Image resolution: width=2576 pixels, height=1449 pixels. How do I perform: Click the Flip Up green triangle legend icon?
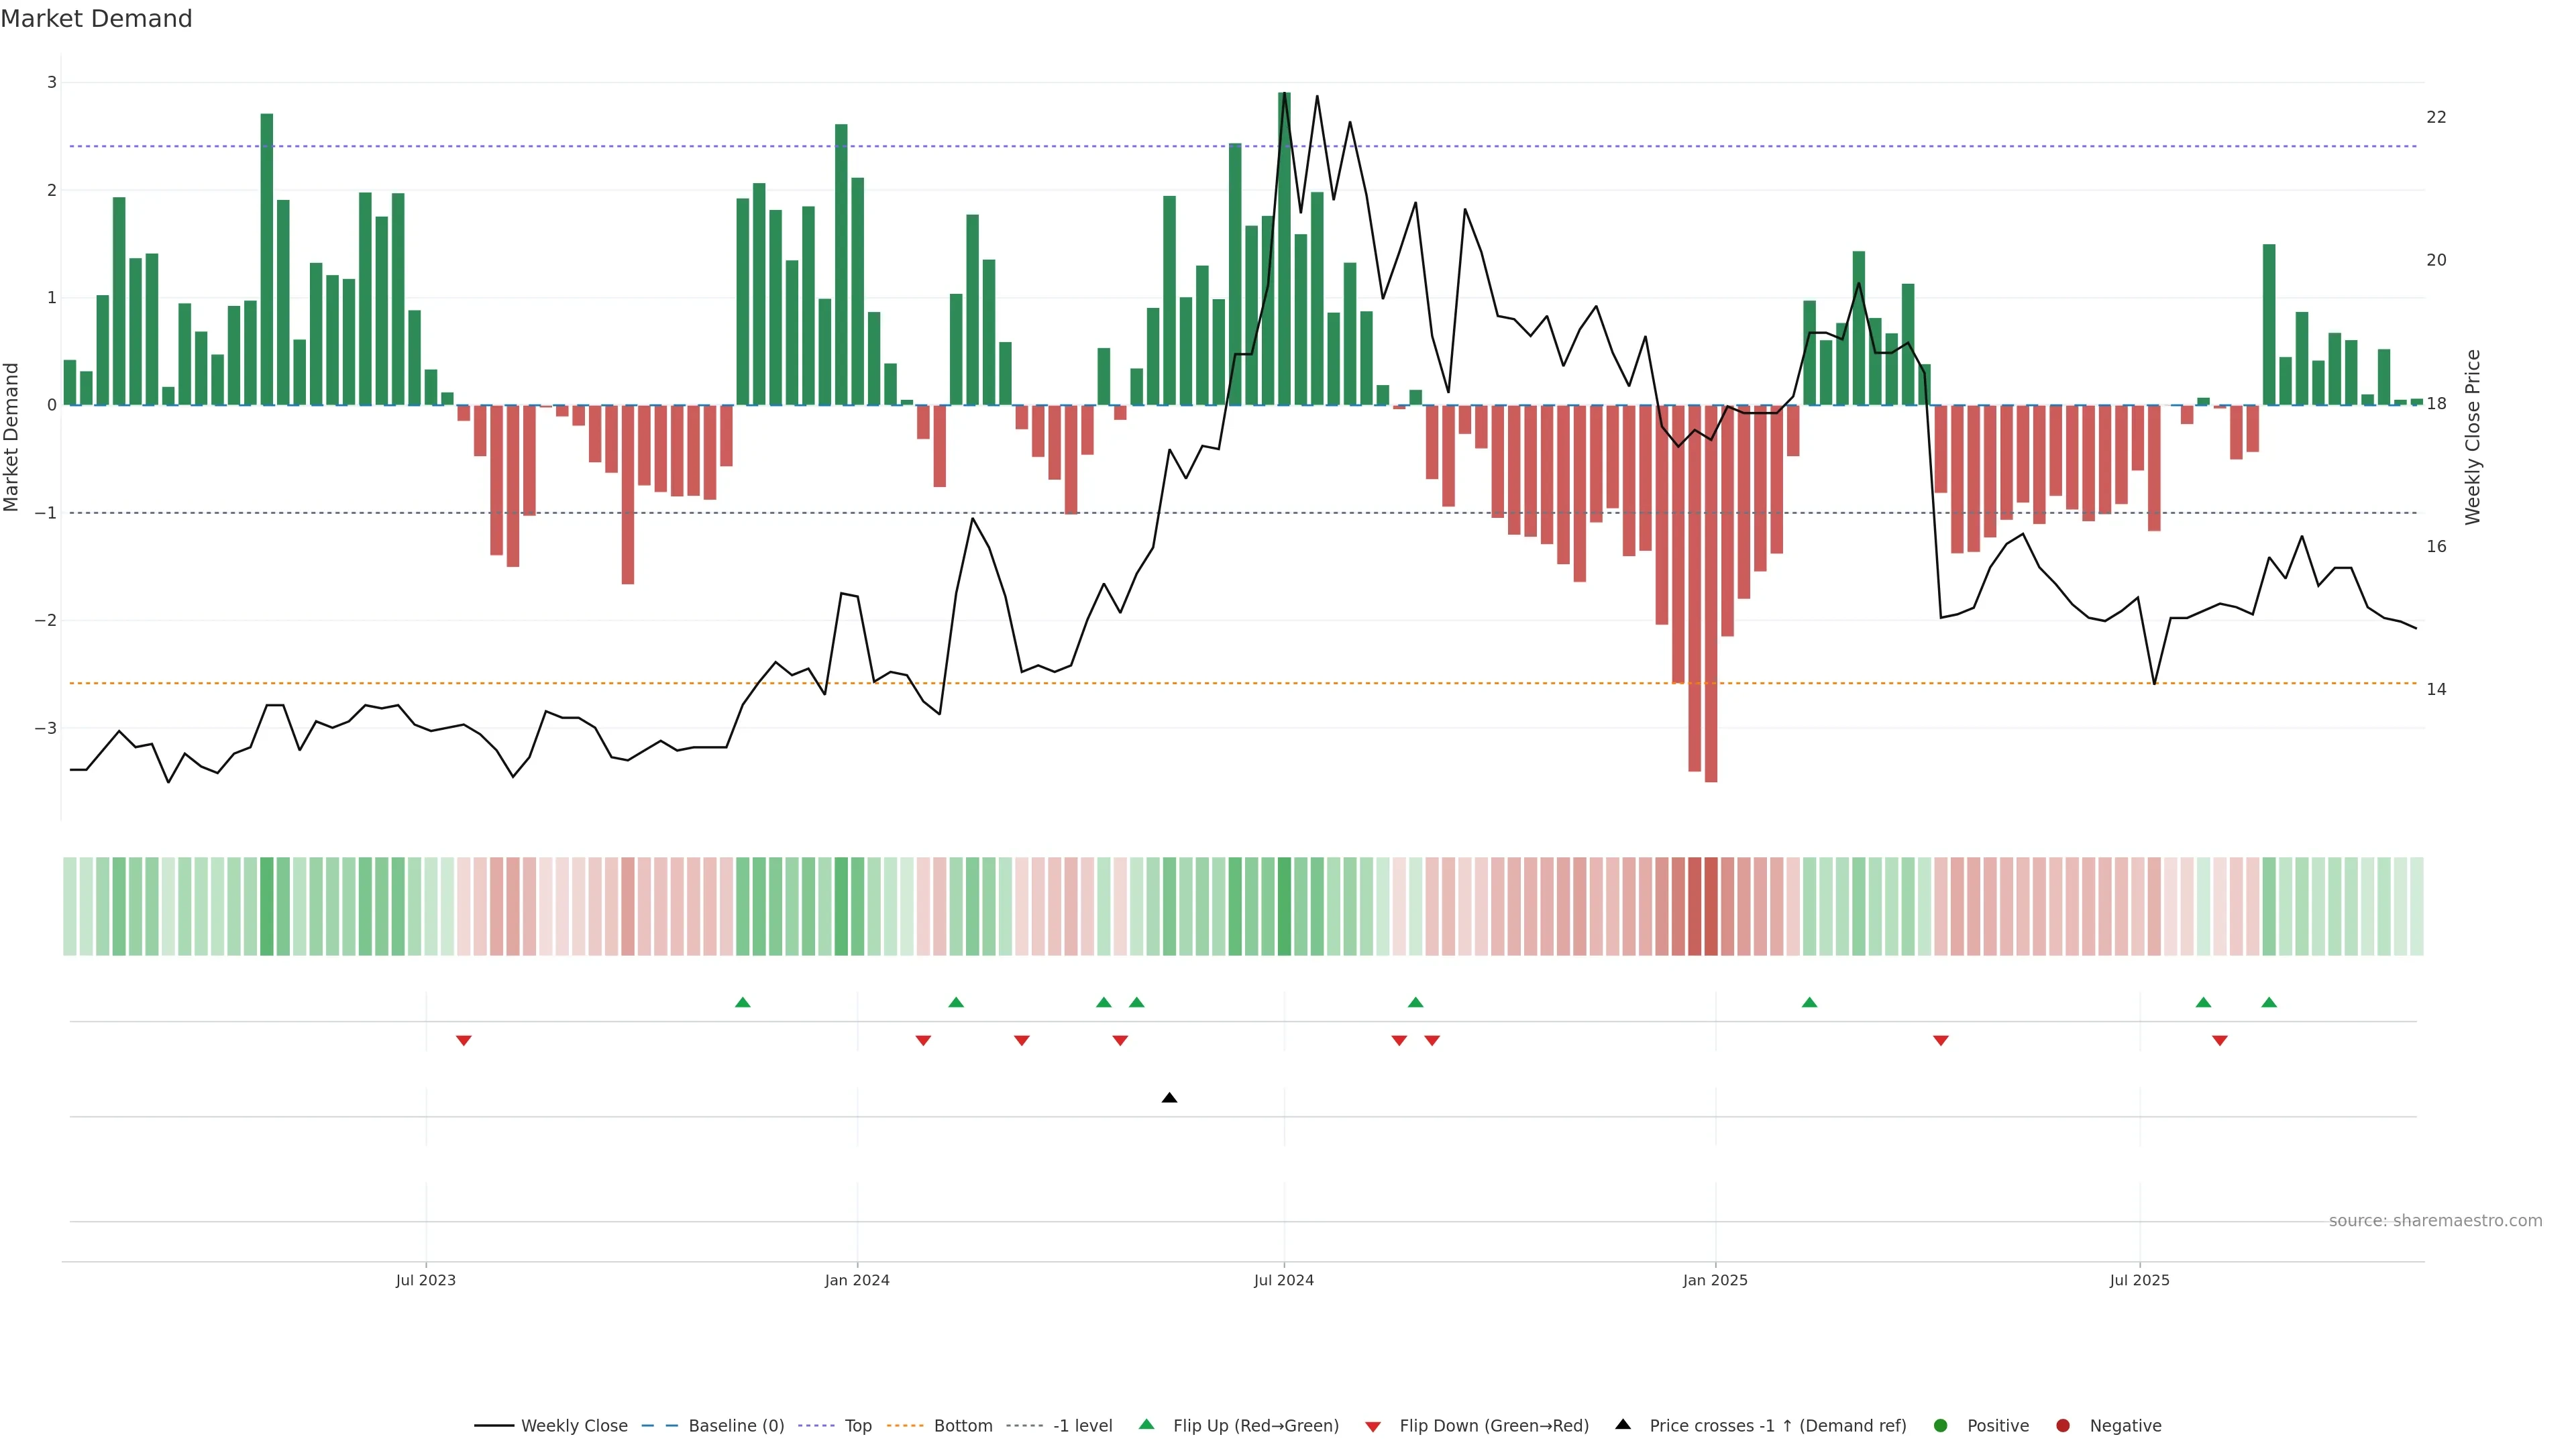pyautogui.click(x=1146, y=1424)
